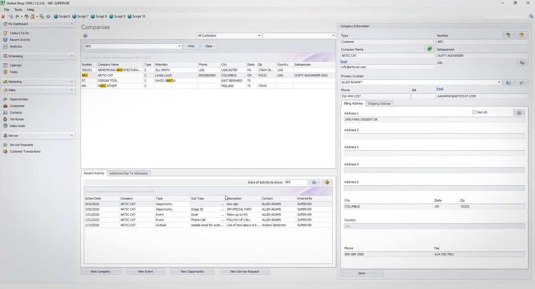Click the New Company button

[x=100, y=271]
